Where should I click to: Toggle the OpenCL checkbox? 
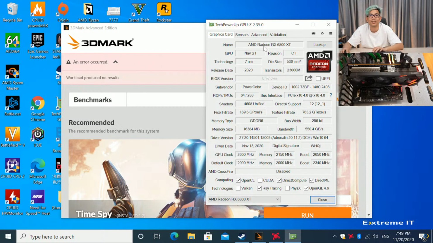[238, 180]
